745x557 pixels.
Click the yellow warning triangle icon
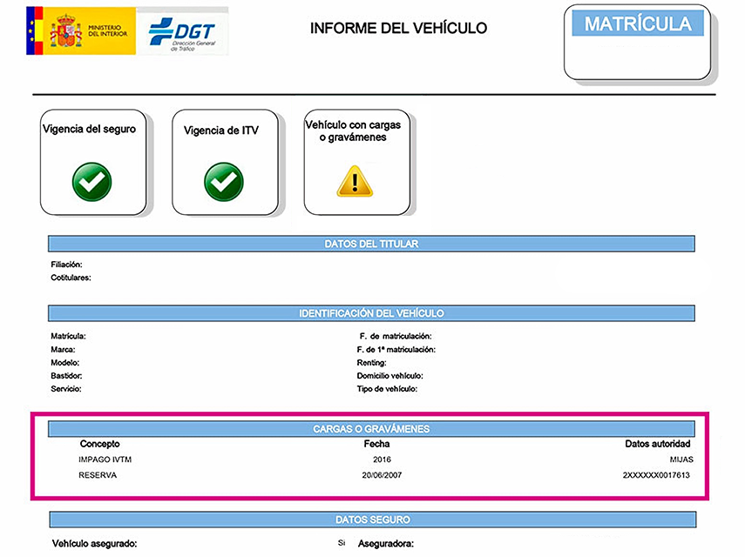pyautogui.click(x=355, y=180)
